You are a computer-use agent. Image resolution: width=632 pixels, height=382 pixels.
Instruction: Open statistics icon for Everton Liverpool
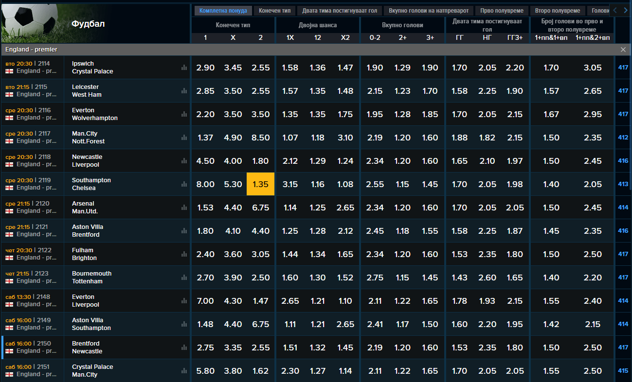pyautogui.click(x=184, y=301)
